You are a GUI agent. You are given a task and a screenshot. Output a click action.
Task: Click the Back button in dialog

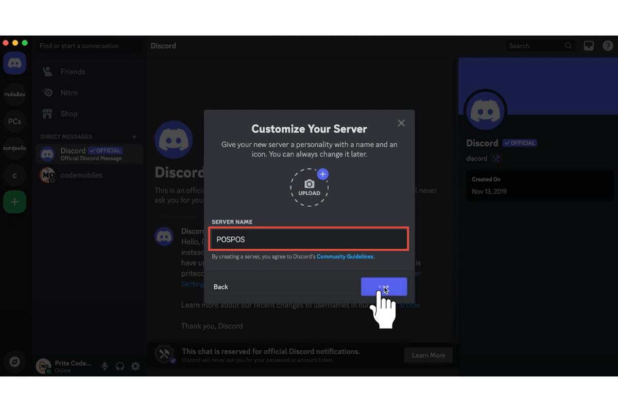click(221, 287)
